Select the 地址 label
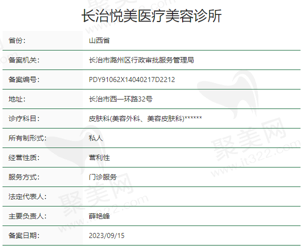The width and height of the screenshot is (301, 246). point(17,99)
